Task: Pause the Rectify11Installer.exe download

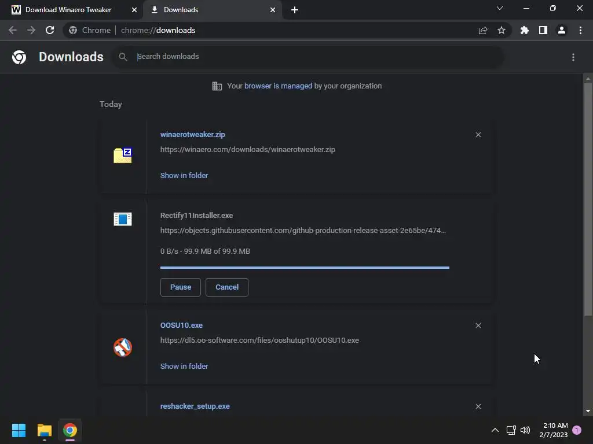Action: point(181,287)
